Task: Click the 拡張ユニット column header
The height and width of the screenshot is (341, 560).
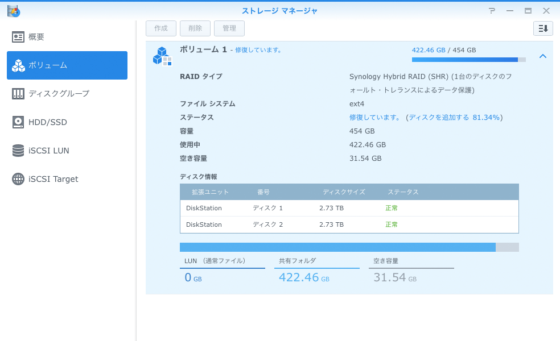Action: coord(210,192)
